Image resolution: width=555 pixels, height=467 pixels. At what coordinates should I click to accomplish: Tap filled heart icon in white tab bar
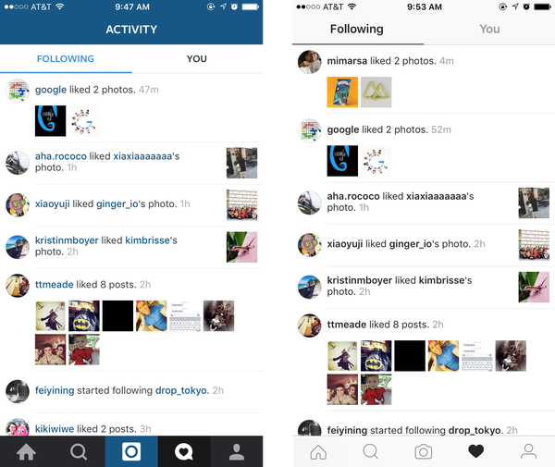[475, 451]
